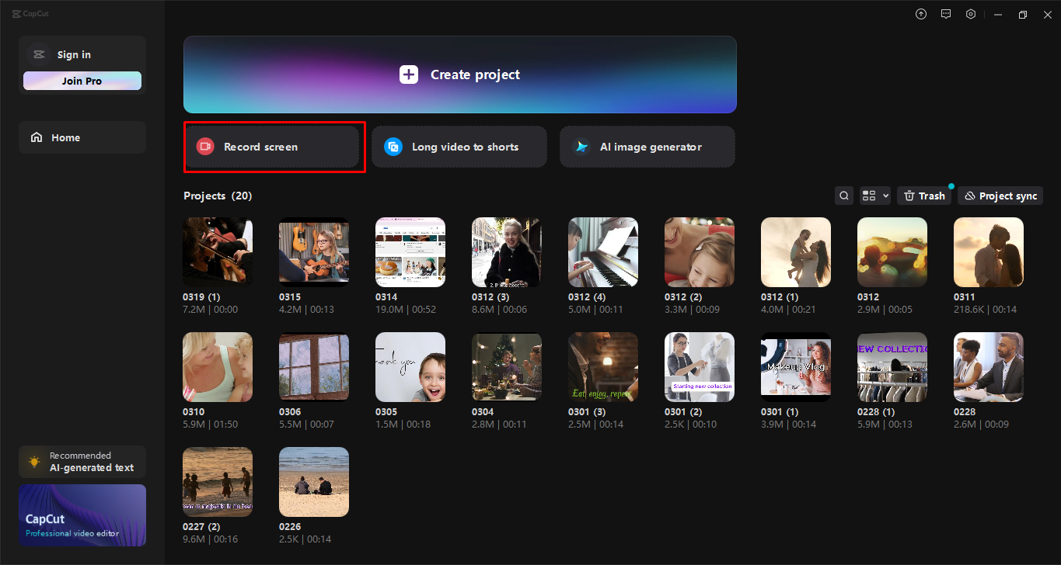Open the feedback message icon
Image resolution: width=1061 pixels, height=565 pixels.
click(x=945, y=13)
